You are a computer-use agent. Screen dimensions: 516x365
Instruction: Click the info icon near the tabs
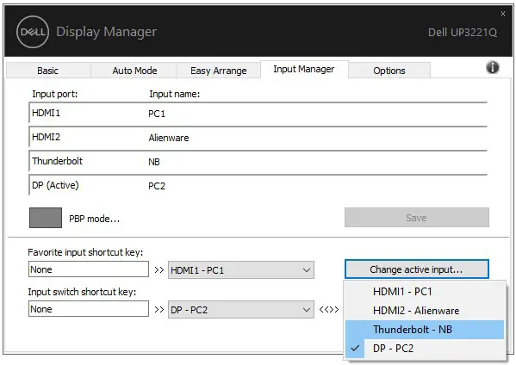point(492,67)
